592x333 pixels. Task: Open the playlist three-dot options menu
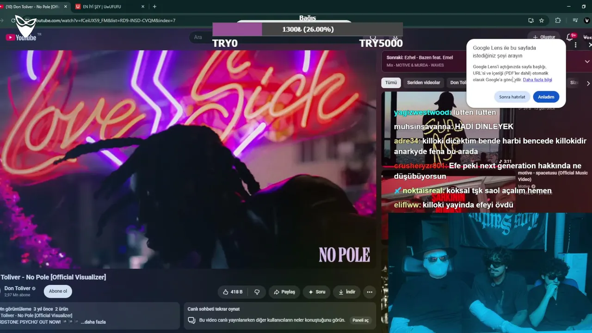(575, 45)
